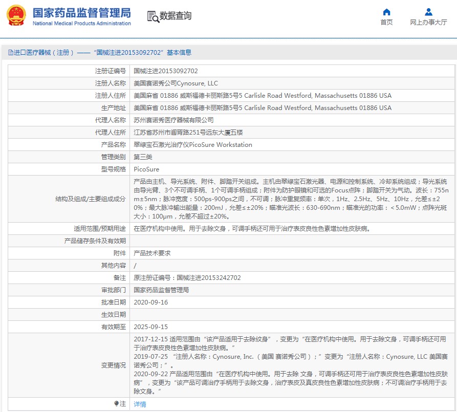The width and height of the screenshot is (457, 412).
Task: Select 国械注进20153092702 value in 注册证编号 row
Action: 165,71
